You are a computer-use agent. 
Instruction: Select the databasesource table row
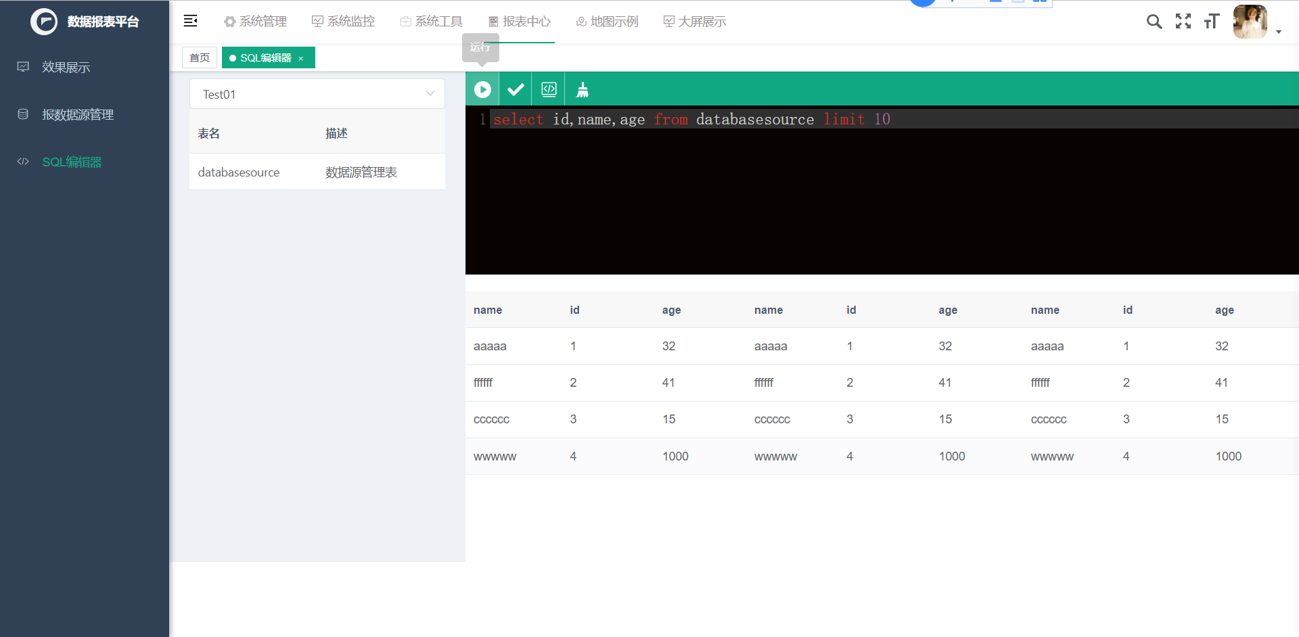coord(238,172)
